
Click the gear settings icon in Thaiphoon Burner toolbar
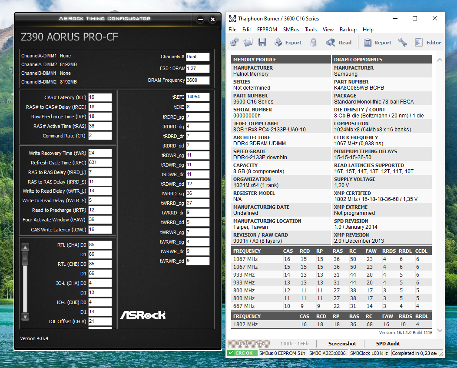click(x=234, y=43)
